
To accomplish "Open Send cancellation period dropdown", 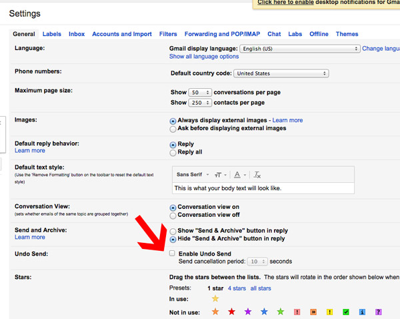I will point(257,262).
